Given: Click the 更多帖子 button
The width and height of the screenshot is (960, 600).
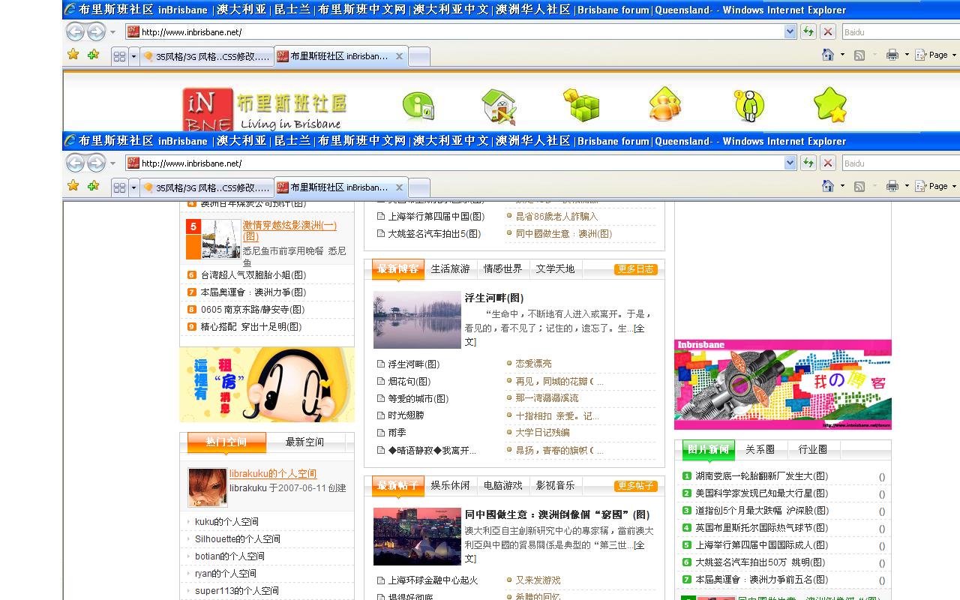Looking at the screenshot, I should [635, 486].
